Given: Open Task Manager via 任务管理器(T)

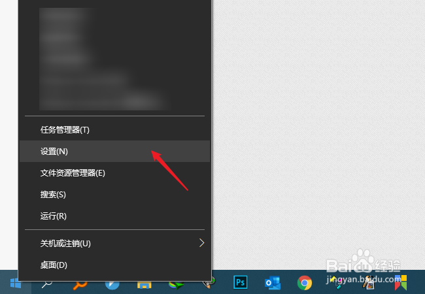Looking at the screenshot, I should pyautogui.click(x=114, y=130).
